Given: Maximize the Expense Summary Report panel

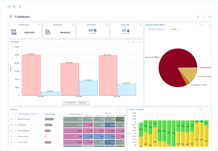Looking at the screenshot, I should point(209,25).
